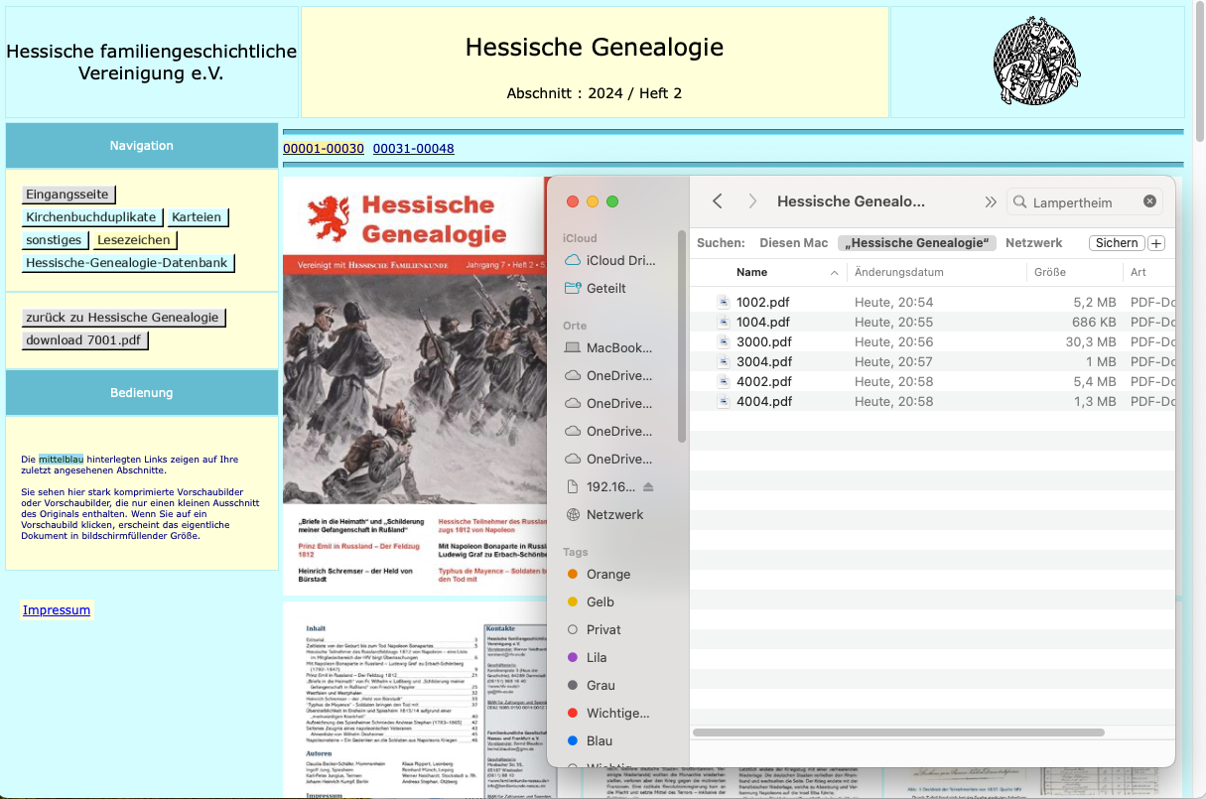The height and width of the screenshot is (799, 1206).
Task: Set the search scope to Diesen Mac
Action: coord(794,243)
